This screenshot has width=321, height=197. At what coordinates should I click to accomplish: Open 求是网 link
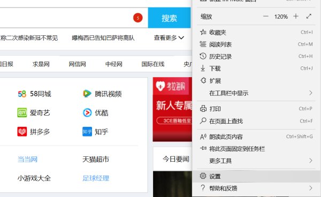pyautogui.click(x=41, y=64)
